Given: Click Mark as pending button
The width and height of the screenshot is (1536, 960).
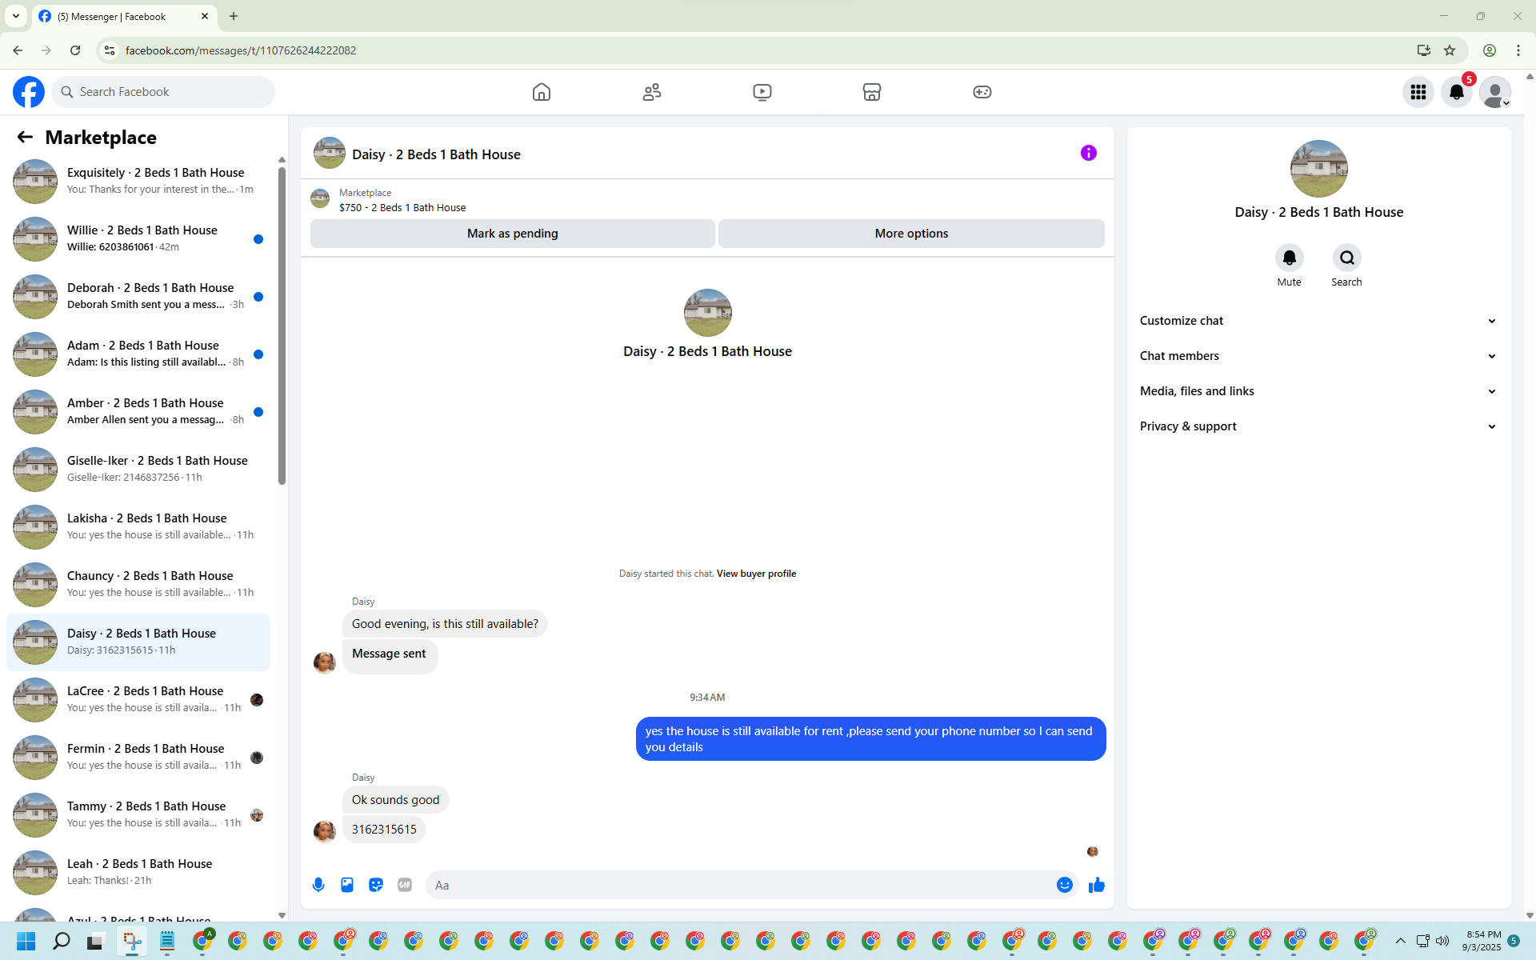Looking at the screenshot, I should 513,234.
